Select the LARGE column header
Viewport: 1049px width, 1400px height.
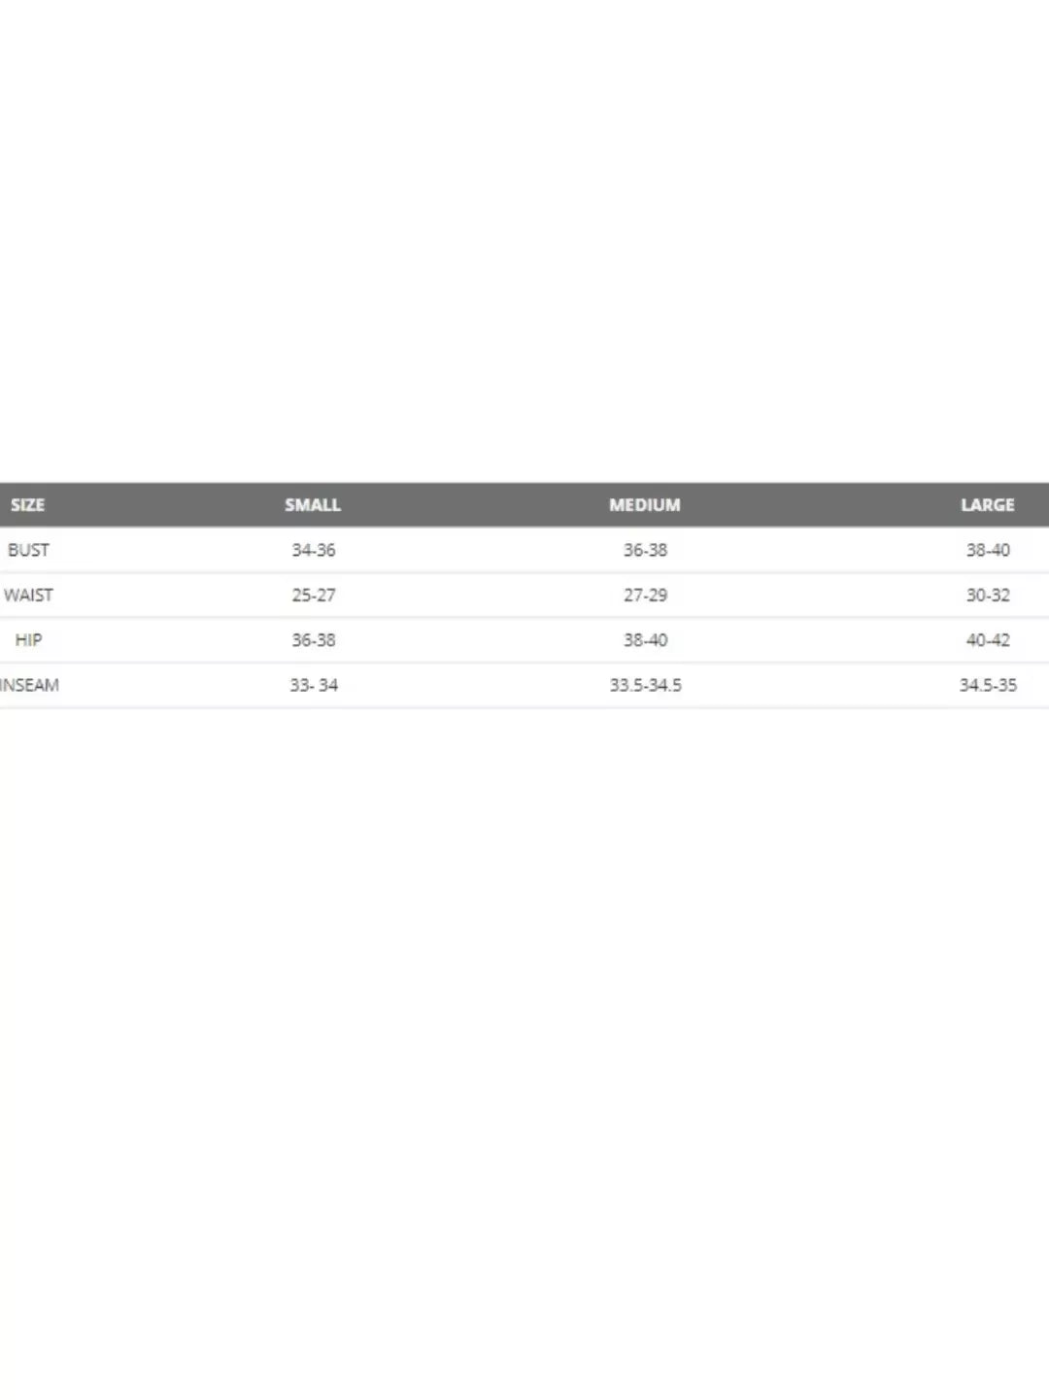pos(988,505)
